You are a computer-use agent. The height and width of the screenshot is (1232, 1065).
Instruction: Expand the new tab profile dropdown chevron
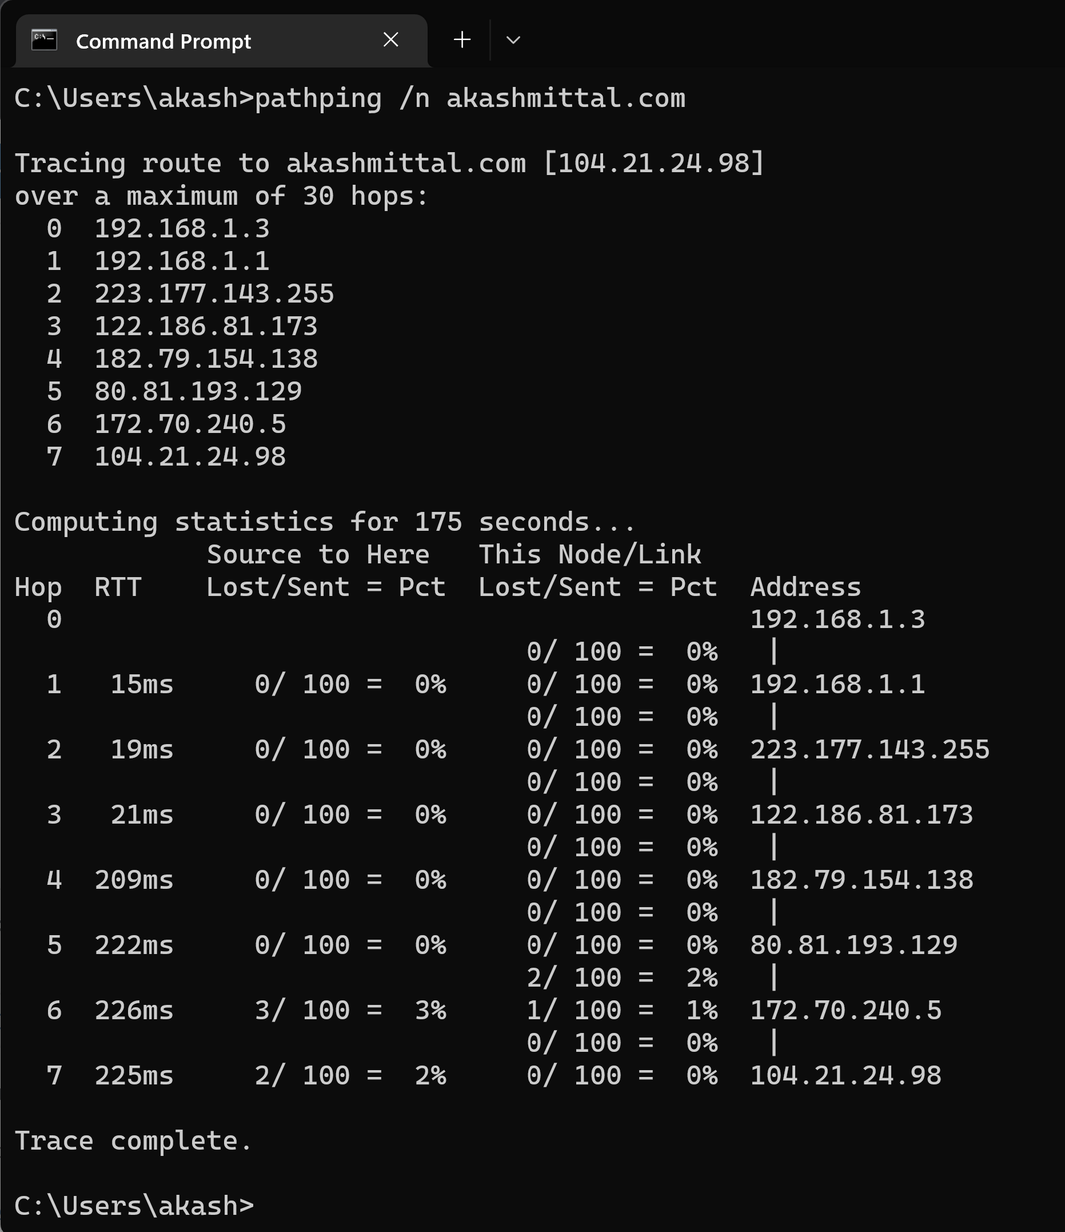[x=513, y=41]
